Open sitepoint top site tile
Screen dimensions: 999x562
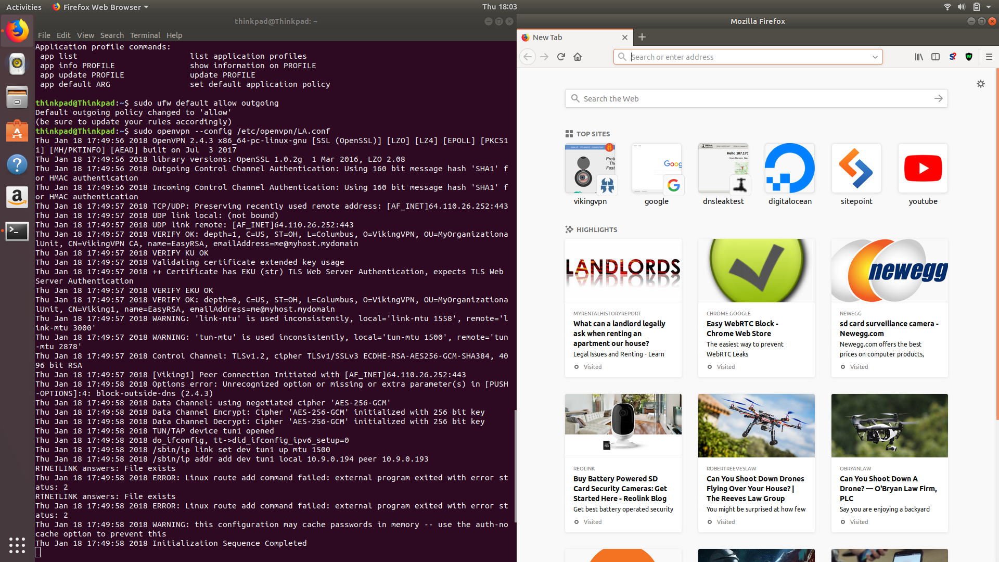(856, 174)
